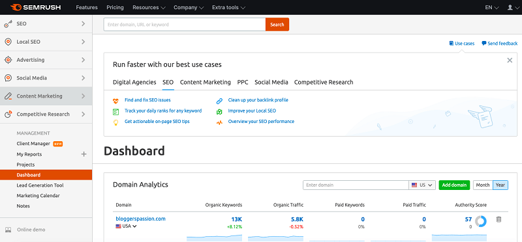Expand the Advertising sidebar section
The height and width of the screenshot is (242, 522).
[x=84, y=60]
